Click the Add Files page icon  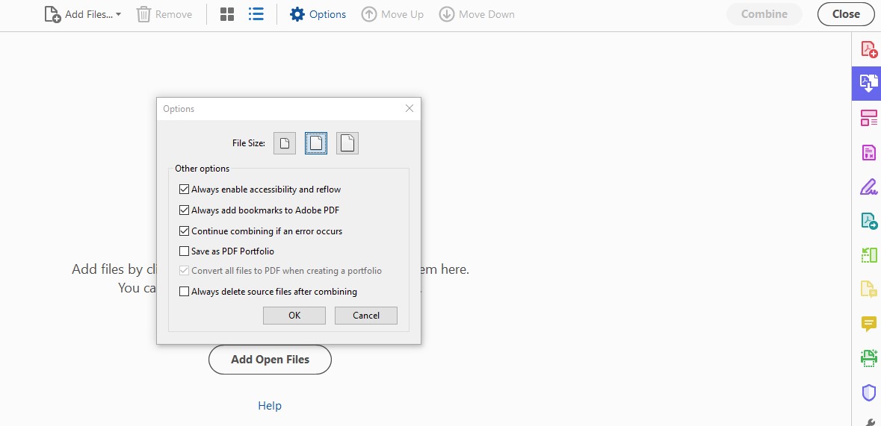[52, 15]
